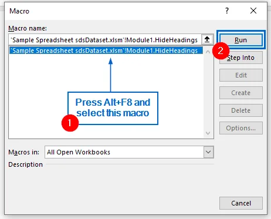271x219 pixels.
Task: Click the Run button
Action: click(241, 40)
